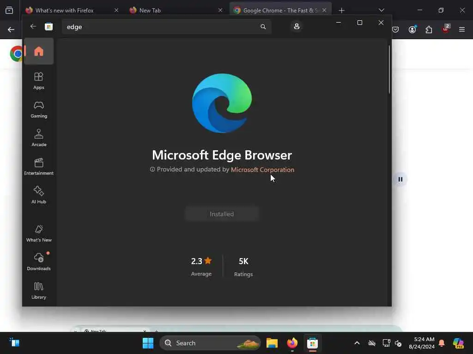Expand the Firefox list all tabs dropdown
The height and width of the screenshot is (354, 473).
coord(381,10)
